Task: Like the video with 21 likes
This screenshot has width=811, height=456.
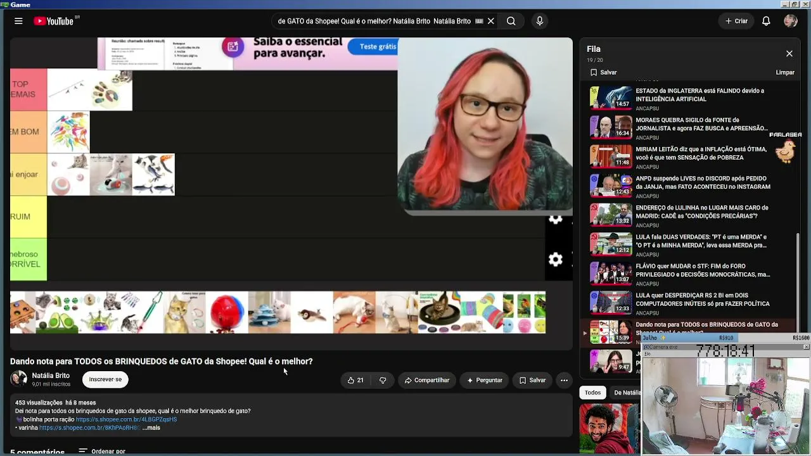Action: 355,380
